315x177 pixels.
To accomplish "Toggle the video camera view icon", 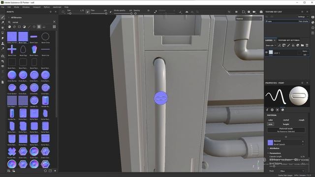I will (254, 12).
